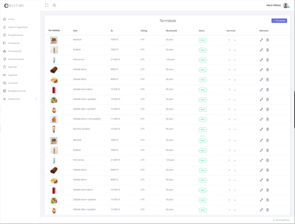This screenshot has width=295, height=224.
Task: Open thumbnail of first Gellakk kézre-lábra row
Action: 54,90
